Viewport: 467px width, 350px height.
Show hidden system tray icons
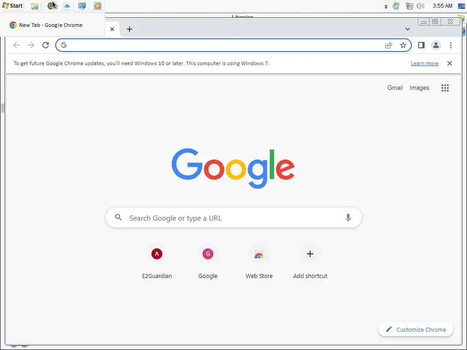point(386,6)
